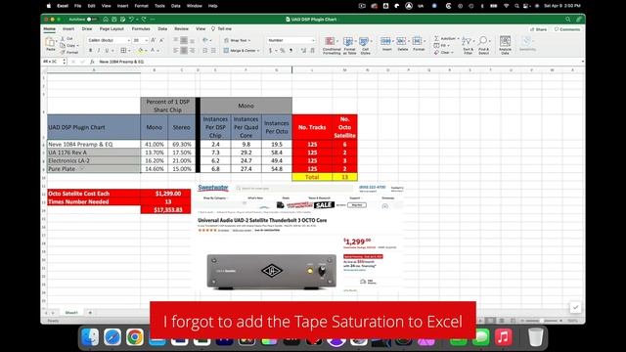Open Conditional Formatting

tap(332, 46)
